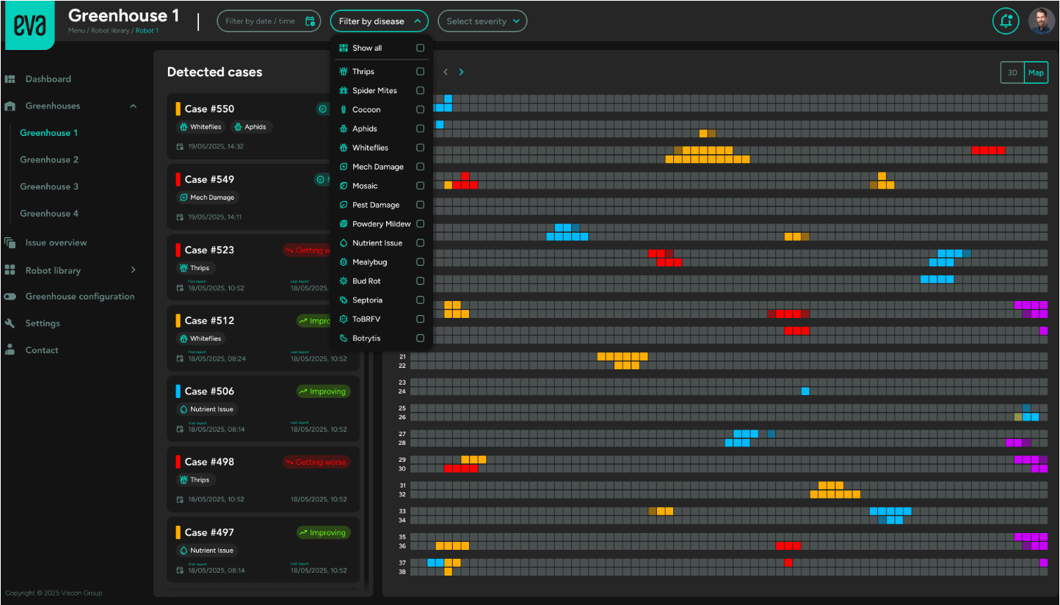Click the Issue overview icon in sidebar

10,243
